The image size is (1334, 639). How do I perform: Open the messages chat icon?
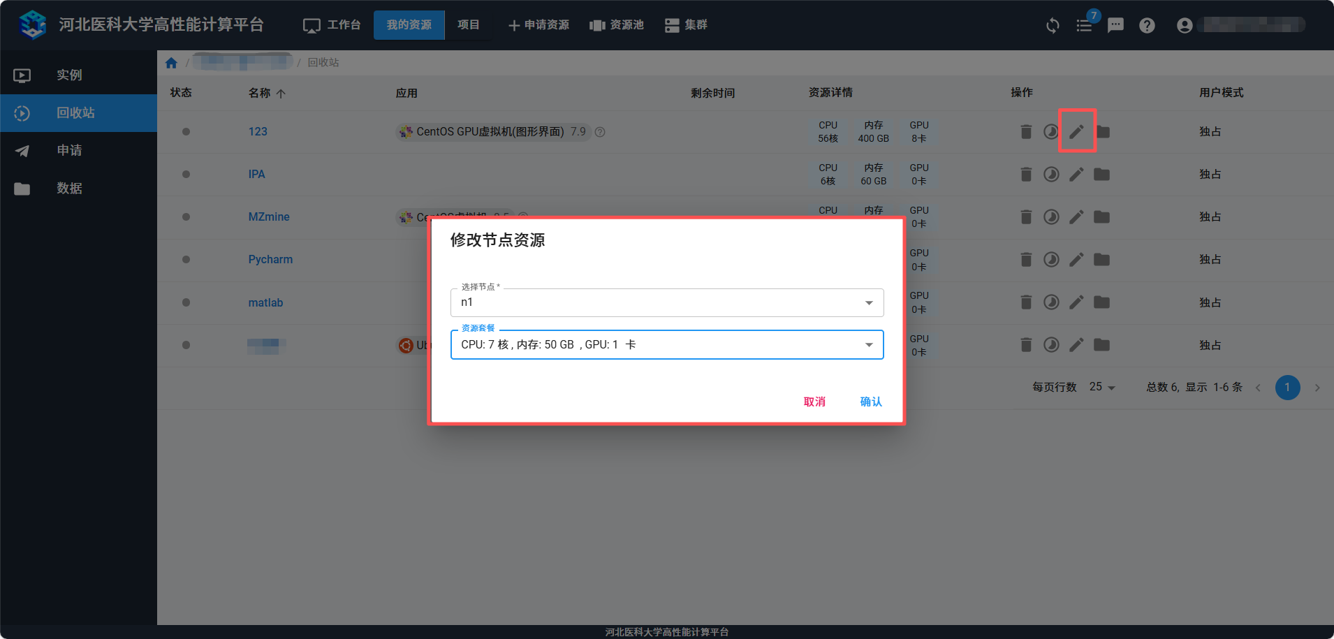tap(1115, 26)
